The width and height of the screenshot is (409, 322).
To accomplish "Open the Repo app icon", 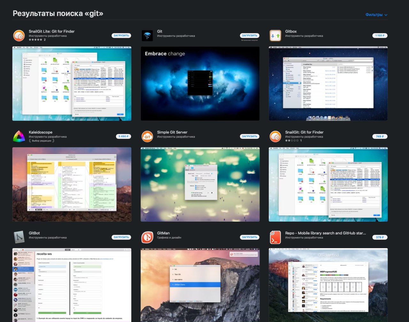I will point(275,237).
